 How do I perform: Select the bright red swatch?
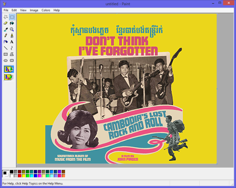point(19,176)
